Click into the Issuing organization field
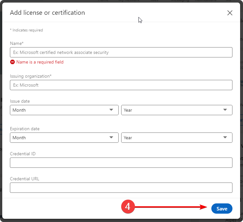The width and height of the screenshot is (243, 222). point(121,85)
